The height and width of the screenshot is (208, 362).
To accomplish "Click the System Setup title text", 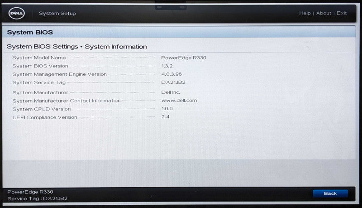I will click(x=57, y=14).
